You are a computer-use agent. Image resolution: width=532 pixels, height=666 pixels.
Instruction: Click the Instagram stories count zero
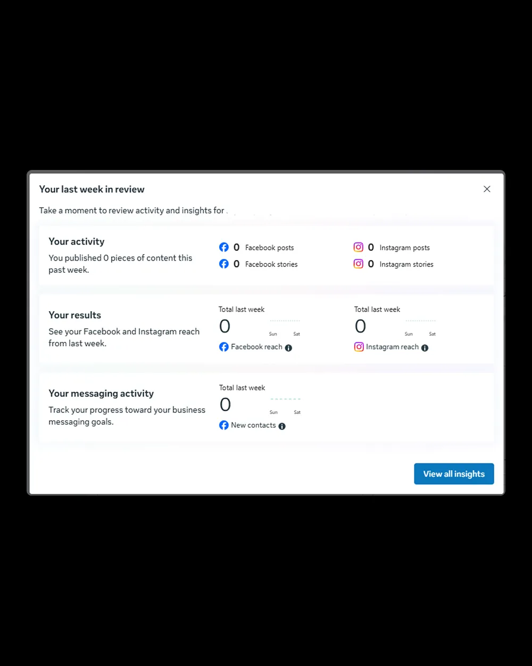(370, 264)
